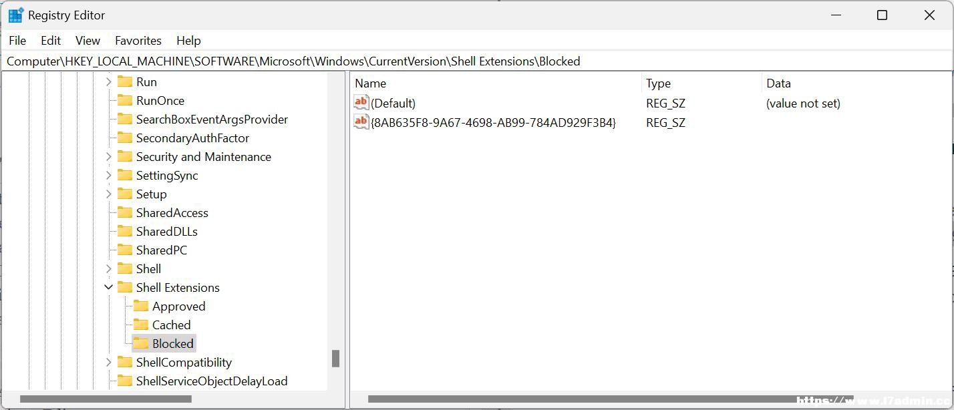Close the Registry Editor window
Image resolution: width=954 pixels, height=410 pixels.
pos(929,15)
